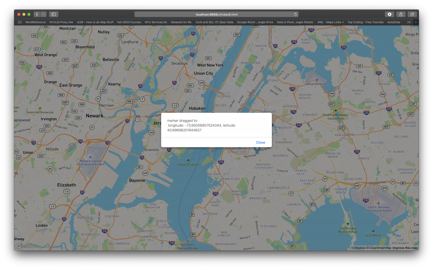Show the tab overview icon
Screen dimensions: 433x269
click(412, 14)
